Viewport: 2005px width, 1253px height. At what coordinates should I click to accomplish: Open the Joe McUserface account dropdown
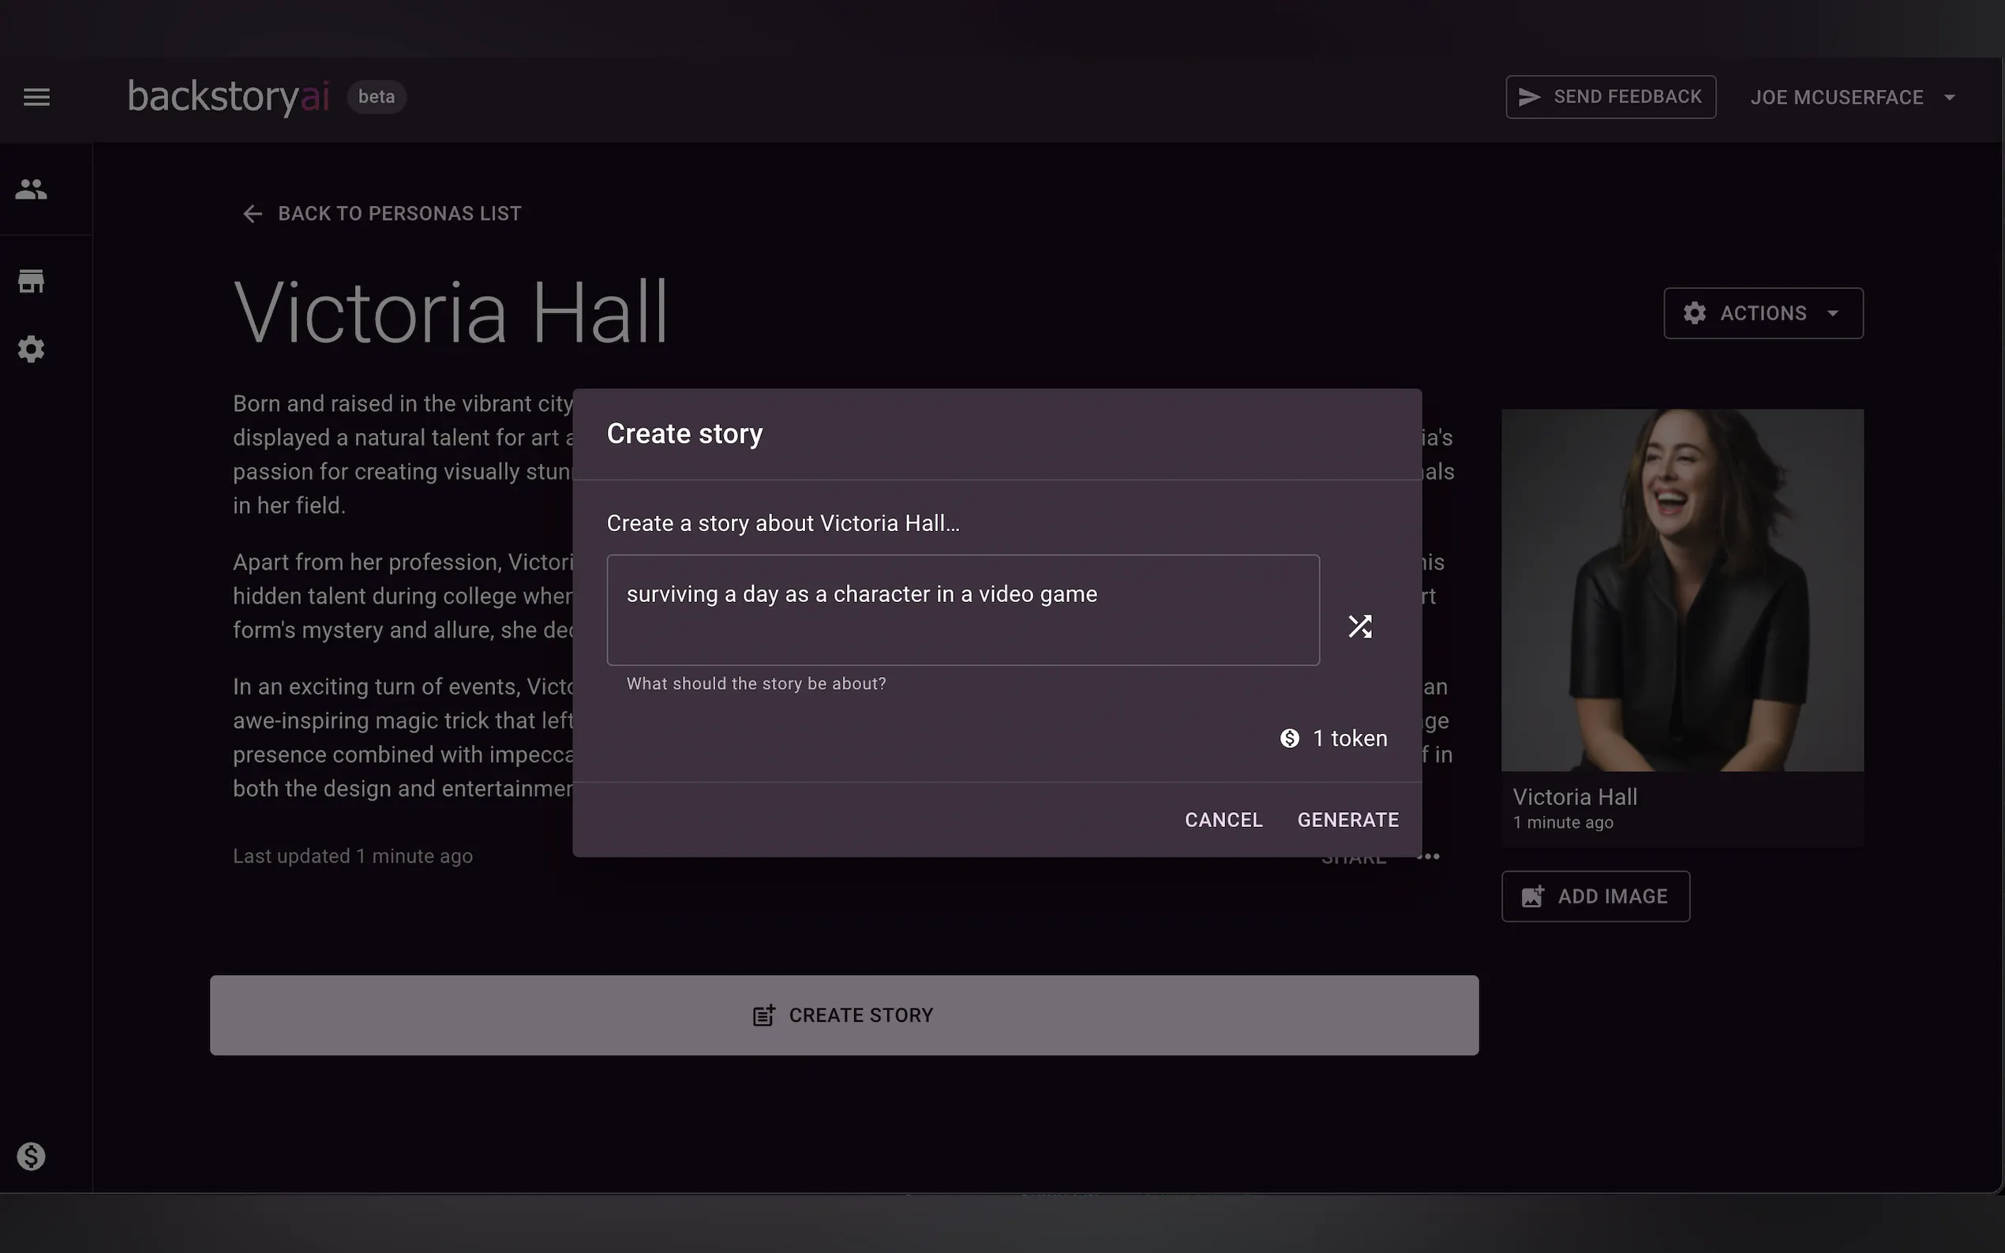[x=1853, y=97]
